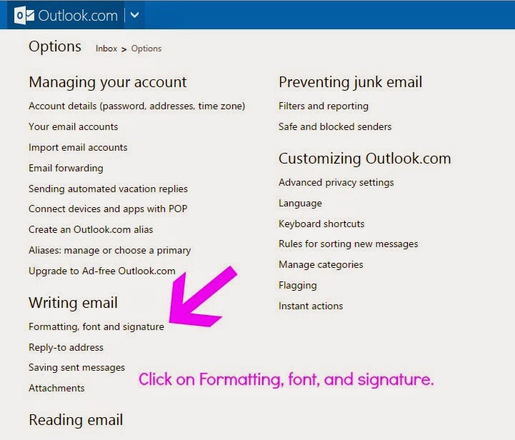515x440 pixels.
Task: Select Saving sent messages
Action: click(x=76, y=367)
